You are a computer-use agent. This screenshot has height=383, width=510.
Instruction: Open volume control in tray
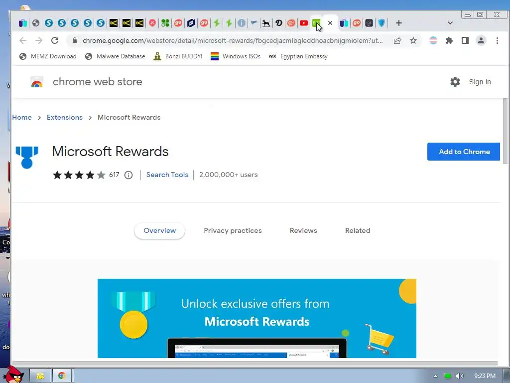[459, 376]
